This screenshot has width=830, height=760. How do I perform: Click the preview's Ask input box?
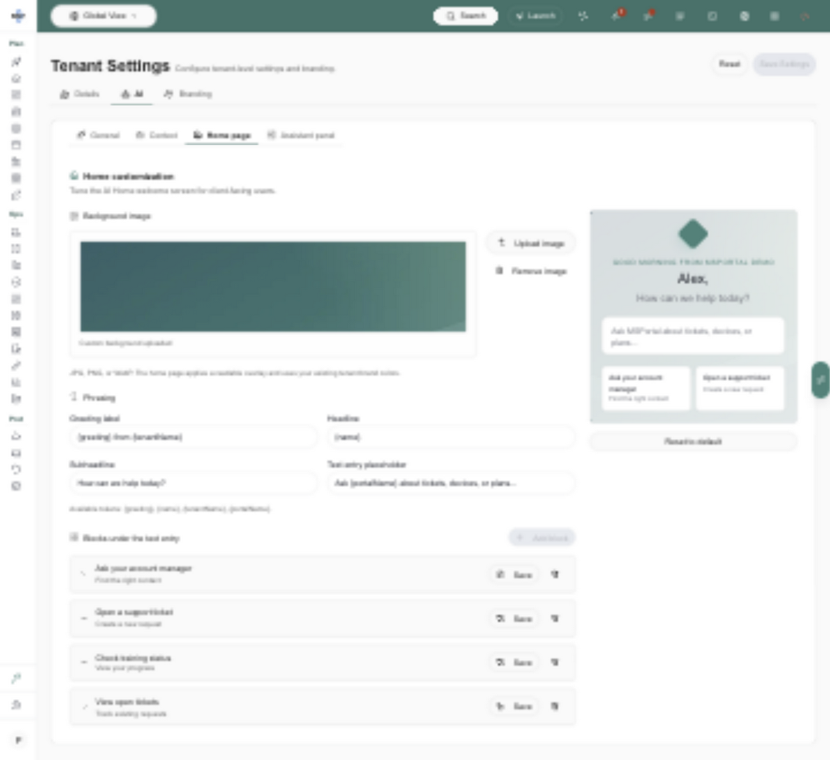tap(693, 336)
